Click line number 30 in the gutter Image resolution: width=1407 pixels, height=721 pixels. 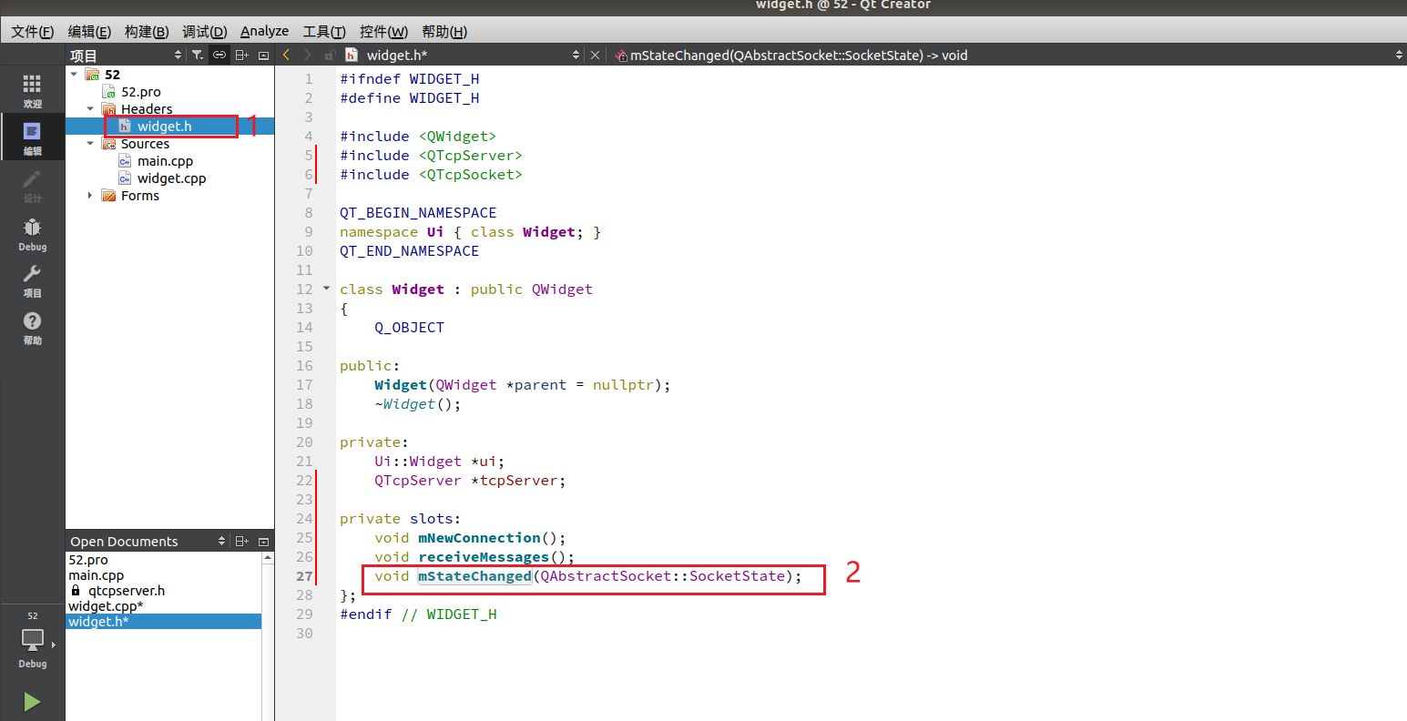[x=304, y=634]
